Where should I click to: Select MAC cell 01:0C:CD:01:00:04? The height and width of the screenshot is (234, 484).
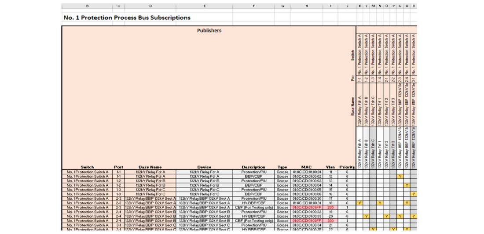tap(307, 185)
